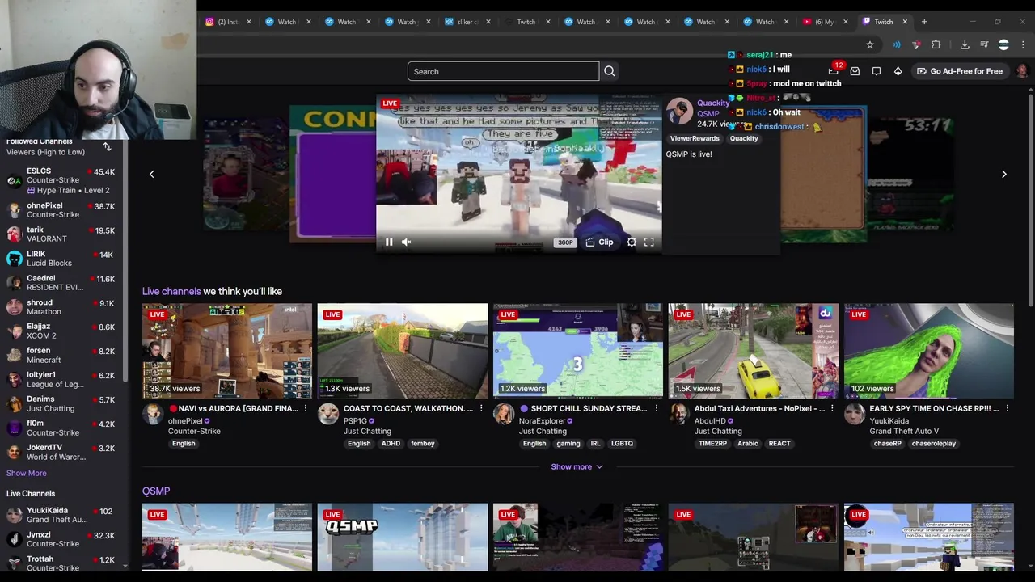Go to next carousel stream

(x=1004, y=174)
